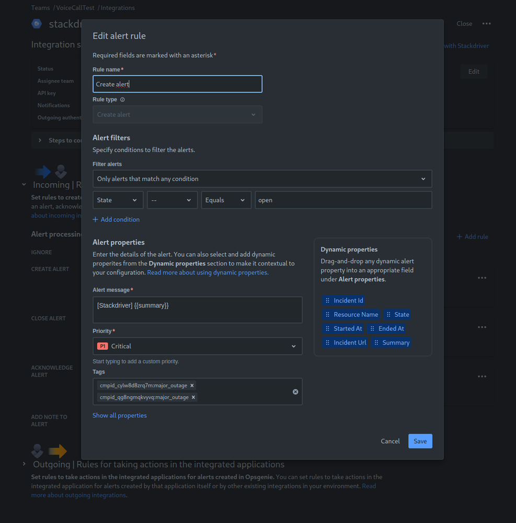Click the Close button at top right
Screen dimensions: 516x523
tap(464, 24)
